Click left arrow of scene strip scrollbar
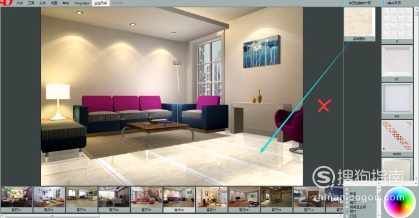The width and height of the screenshot is (419, 218). (2, 216)
